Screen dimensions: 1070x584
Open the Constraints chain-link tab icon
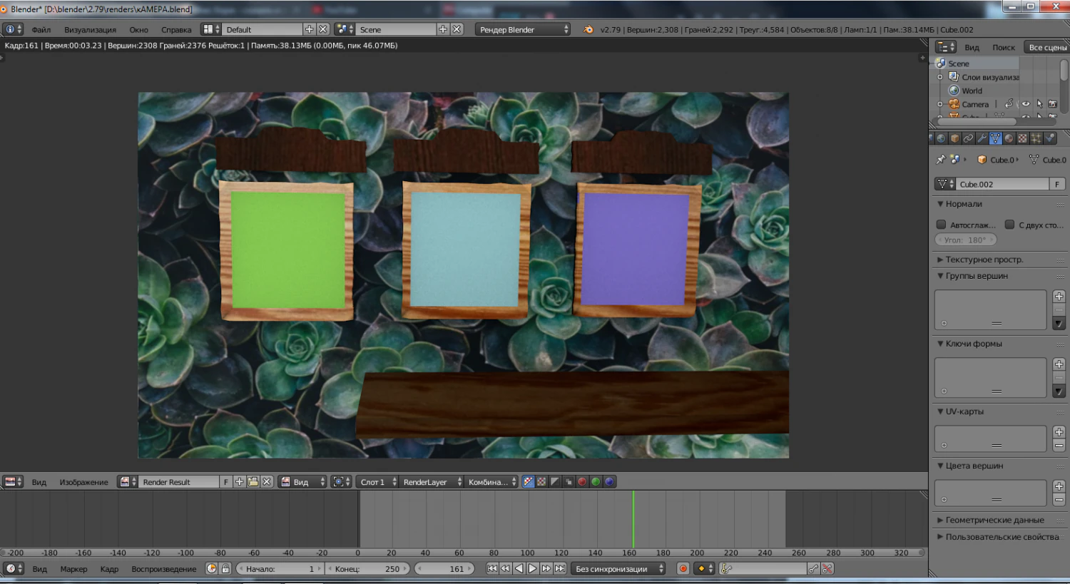click(x=968, y=138)
